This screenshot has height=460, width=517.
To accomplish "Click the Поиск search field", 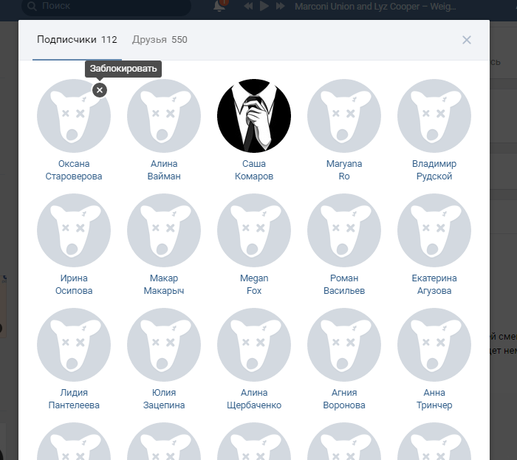I will pos(111,6).
